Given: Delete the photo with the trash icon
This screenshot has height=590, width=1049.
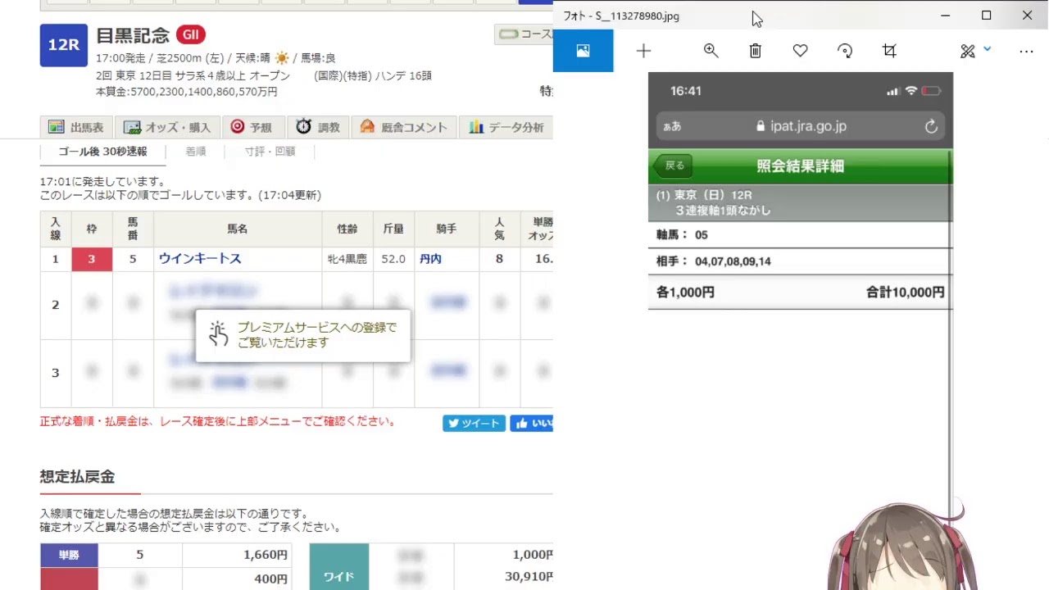Looking at the screenshot, I should tap(755, 51).
